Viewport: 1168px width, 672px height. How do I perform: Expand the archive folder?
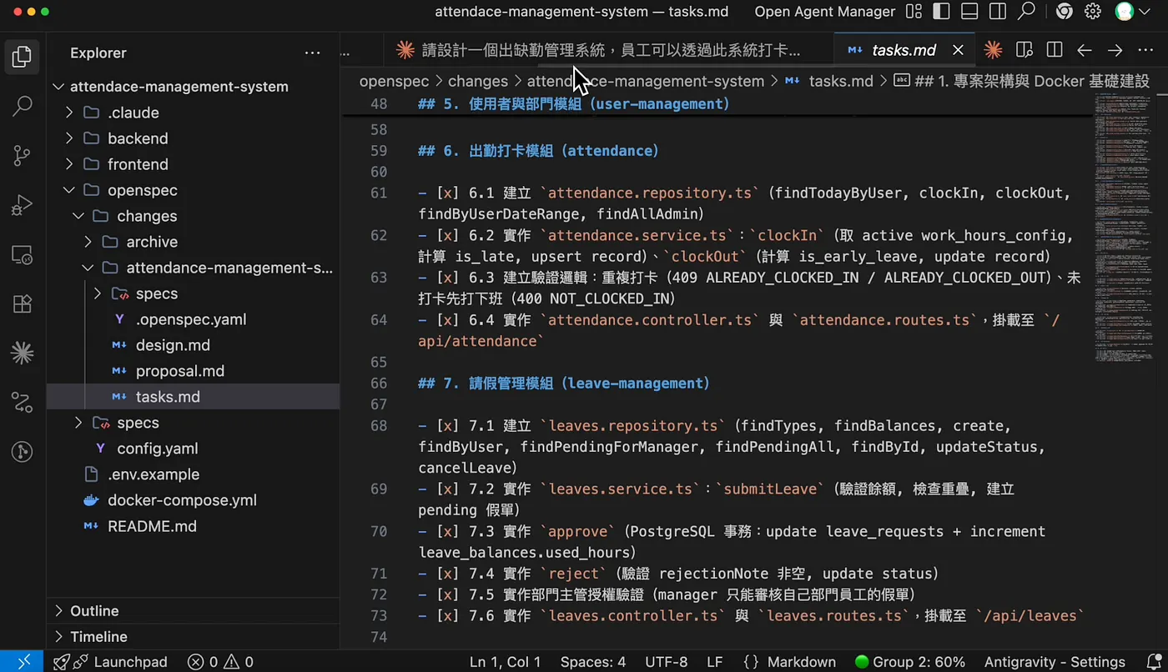tap(88, 242)
